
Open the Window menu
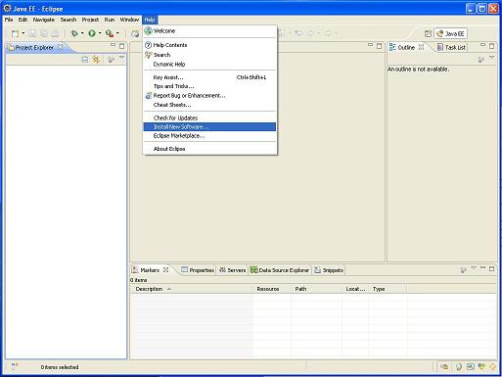[129, 20]
